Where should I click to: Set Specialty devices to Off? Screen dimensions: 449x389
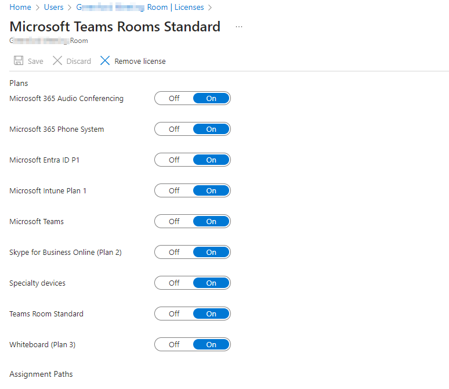click(x=174, y=283)
